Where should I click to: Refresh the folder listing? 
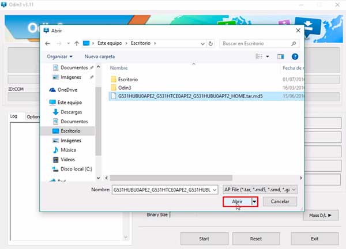pos(210,44)
